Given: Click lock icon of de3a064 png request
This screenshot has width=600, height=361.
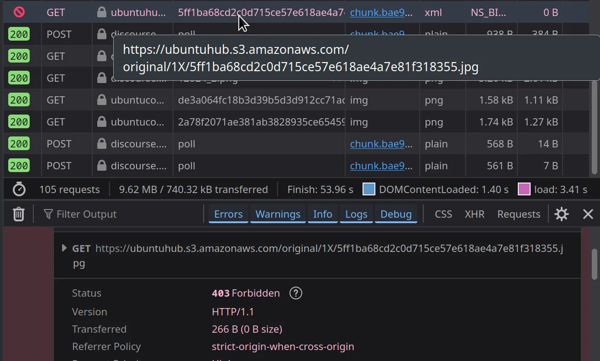Looking at the screenshot, I should coord(101,100).
